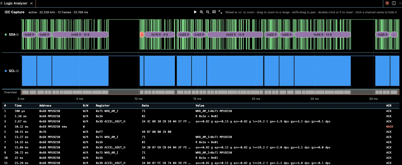The width and height of the screenshot is (402, 165).
Task: Select the frame row at 15.84 ms
Action: click(201, 147)
